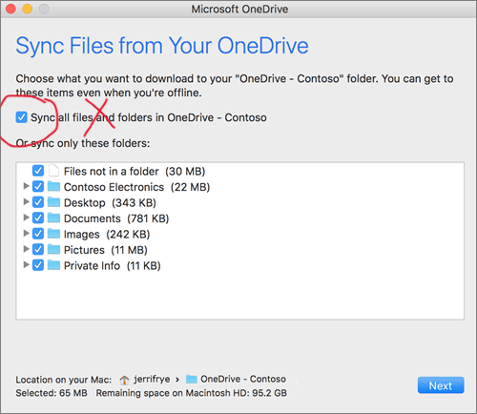Uncheck Sync all files and folders checkbox
477x414 pixels.
click(22, 117)
